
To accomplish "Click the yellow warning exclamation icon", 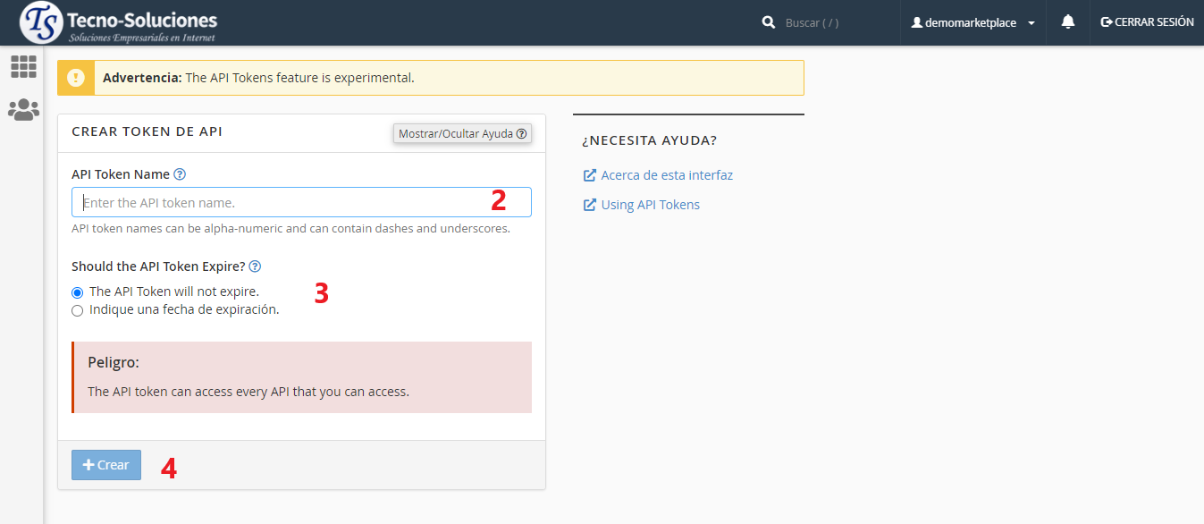I will coord(76,78).
